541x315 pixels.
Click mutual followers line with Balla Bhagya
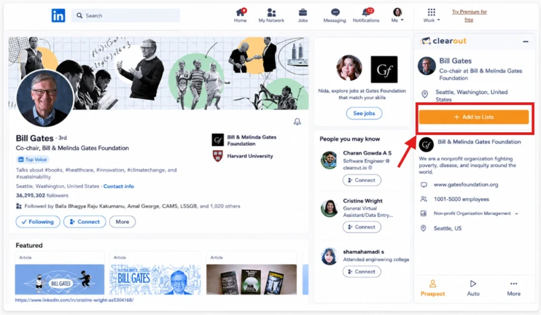click(x=128, y=206)
